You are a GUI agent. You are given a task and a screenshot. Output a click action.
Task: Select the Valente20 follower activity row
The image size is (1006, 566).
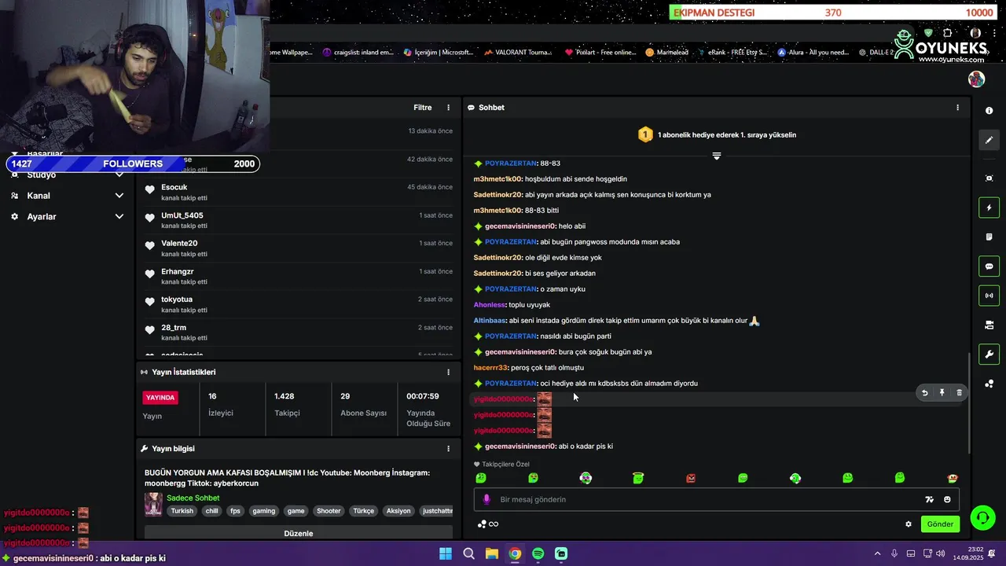point(299,248)
